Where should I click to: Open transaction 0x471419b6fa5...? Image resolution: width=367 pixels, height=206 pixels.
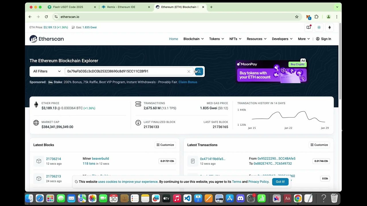coord(213,159)
